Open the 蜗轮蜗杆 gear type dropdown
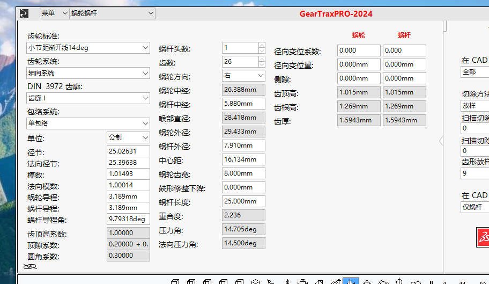Screen dimensions: 489x284 (x=112, y=13)
